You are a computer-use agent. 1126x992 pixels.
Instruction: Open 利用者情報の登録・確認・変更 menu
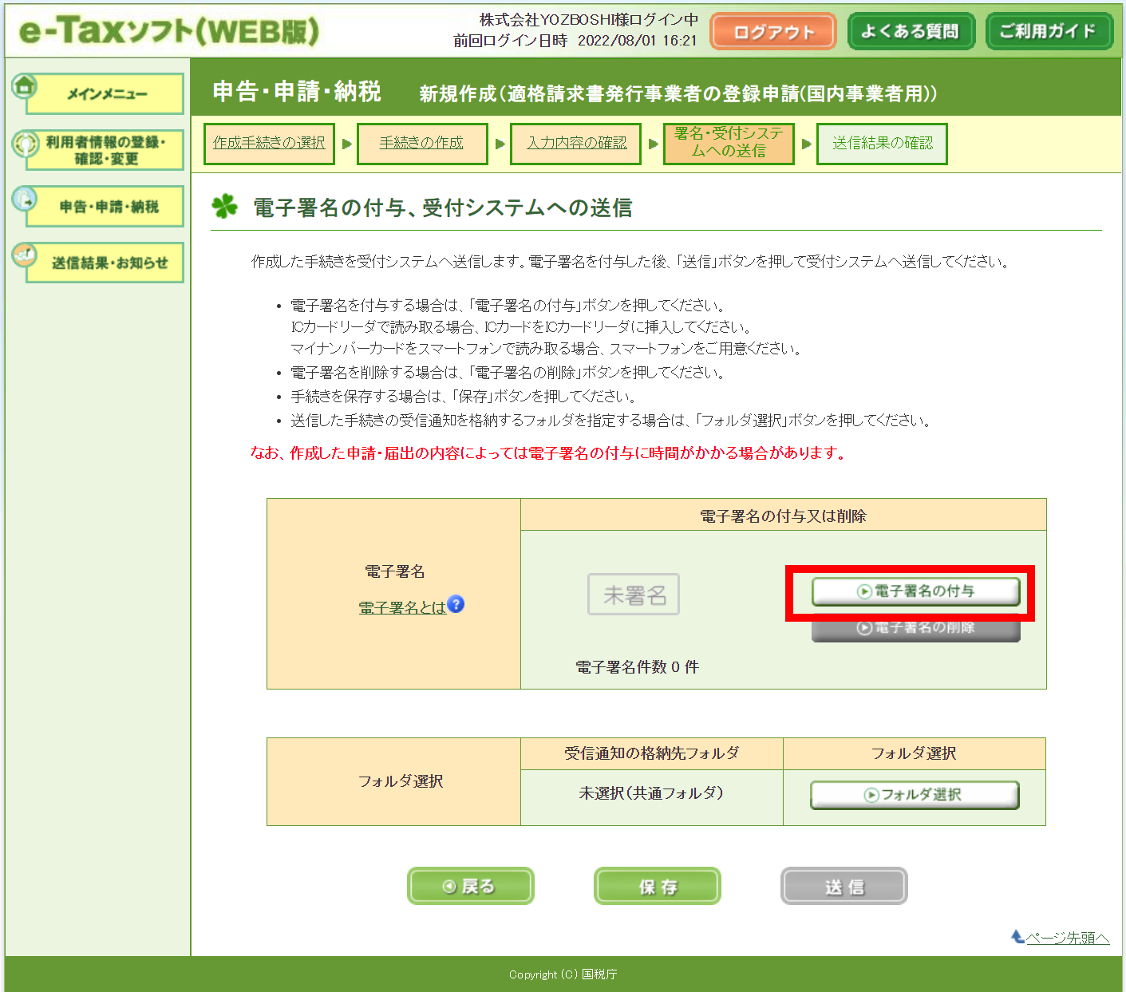(106, 150)
